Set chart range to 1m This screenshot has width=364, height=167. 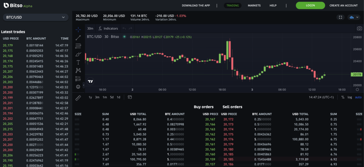pyautogui.click(x=105, y=97)
